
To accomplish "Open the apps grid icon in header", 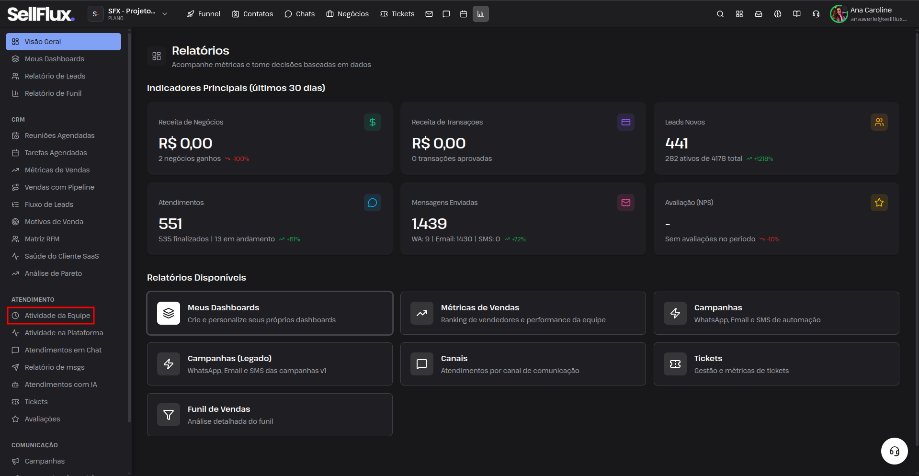I will tap(739, 14).
